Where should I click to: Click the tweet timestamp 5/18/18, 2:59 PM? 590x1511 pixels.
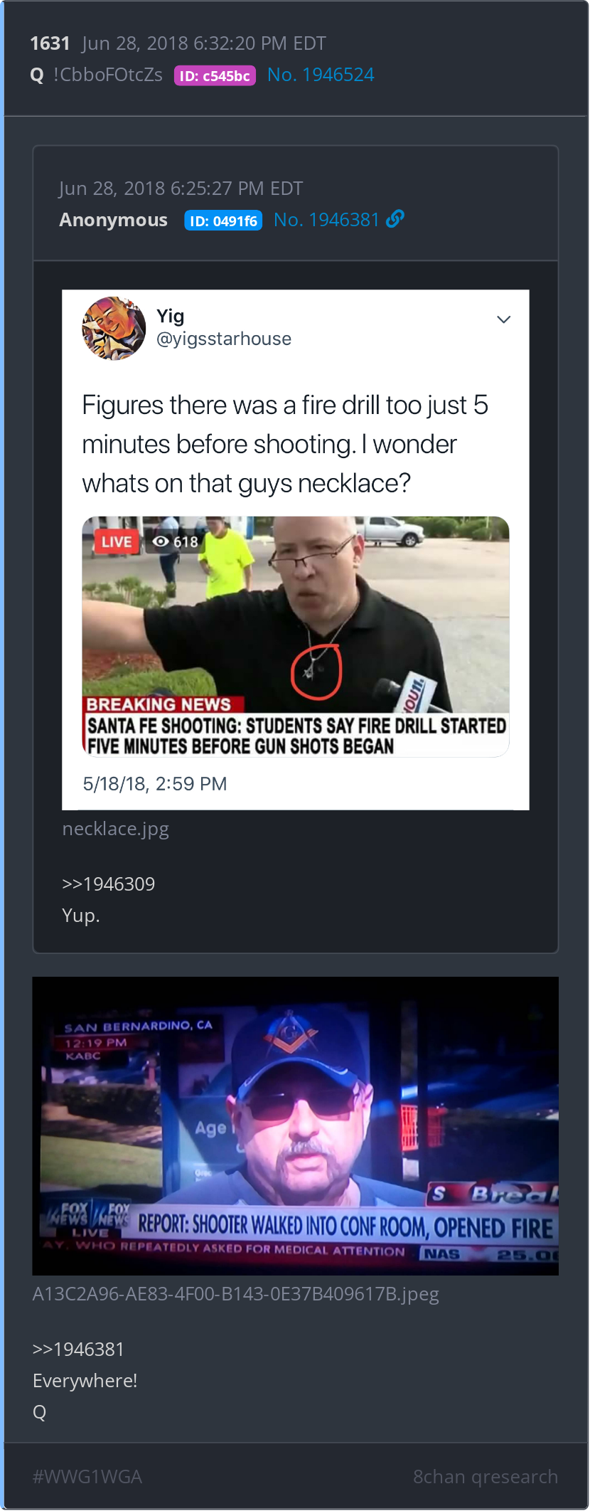tap(155, 784)
